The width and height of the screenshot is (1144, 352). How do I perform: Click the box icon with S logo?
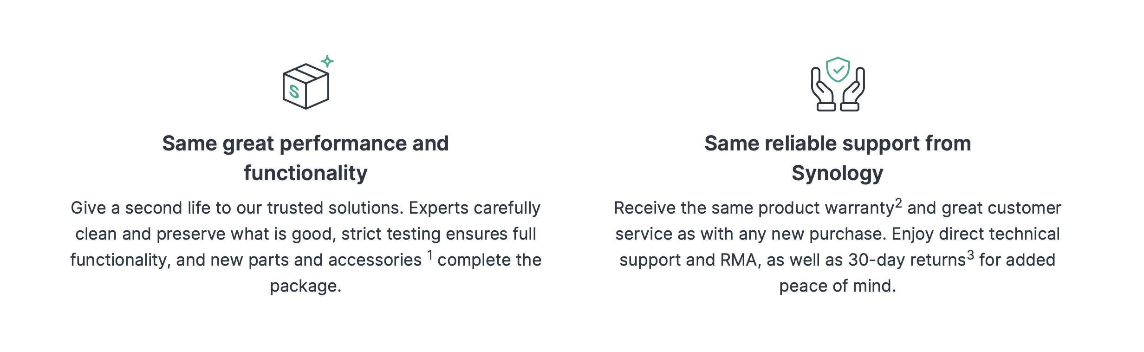click(305, 87)
